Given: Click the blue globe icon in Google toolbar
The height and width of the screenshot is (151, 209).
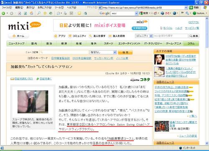Looking at the screenshot, I should [x=174, y=13].
